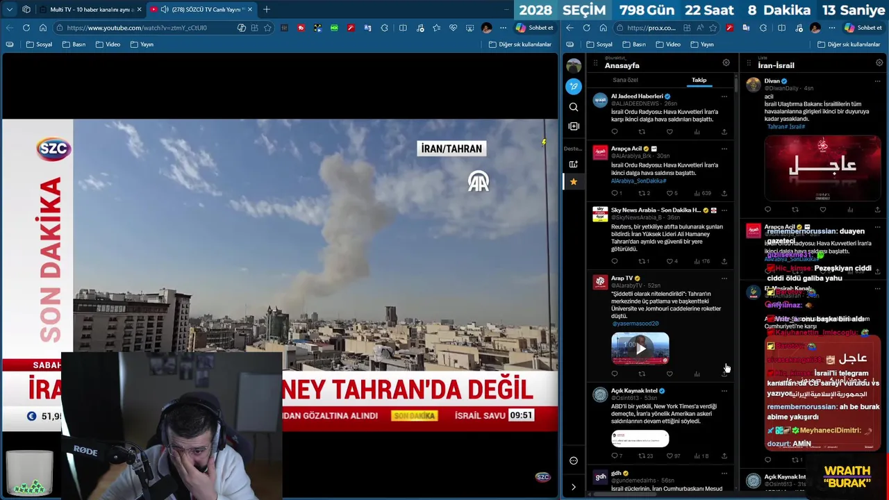Open a new browser tab

click(x=266, y=9)
